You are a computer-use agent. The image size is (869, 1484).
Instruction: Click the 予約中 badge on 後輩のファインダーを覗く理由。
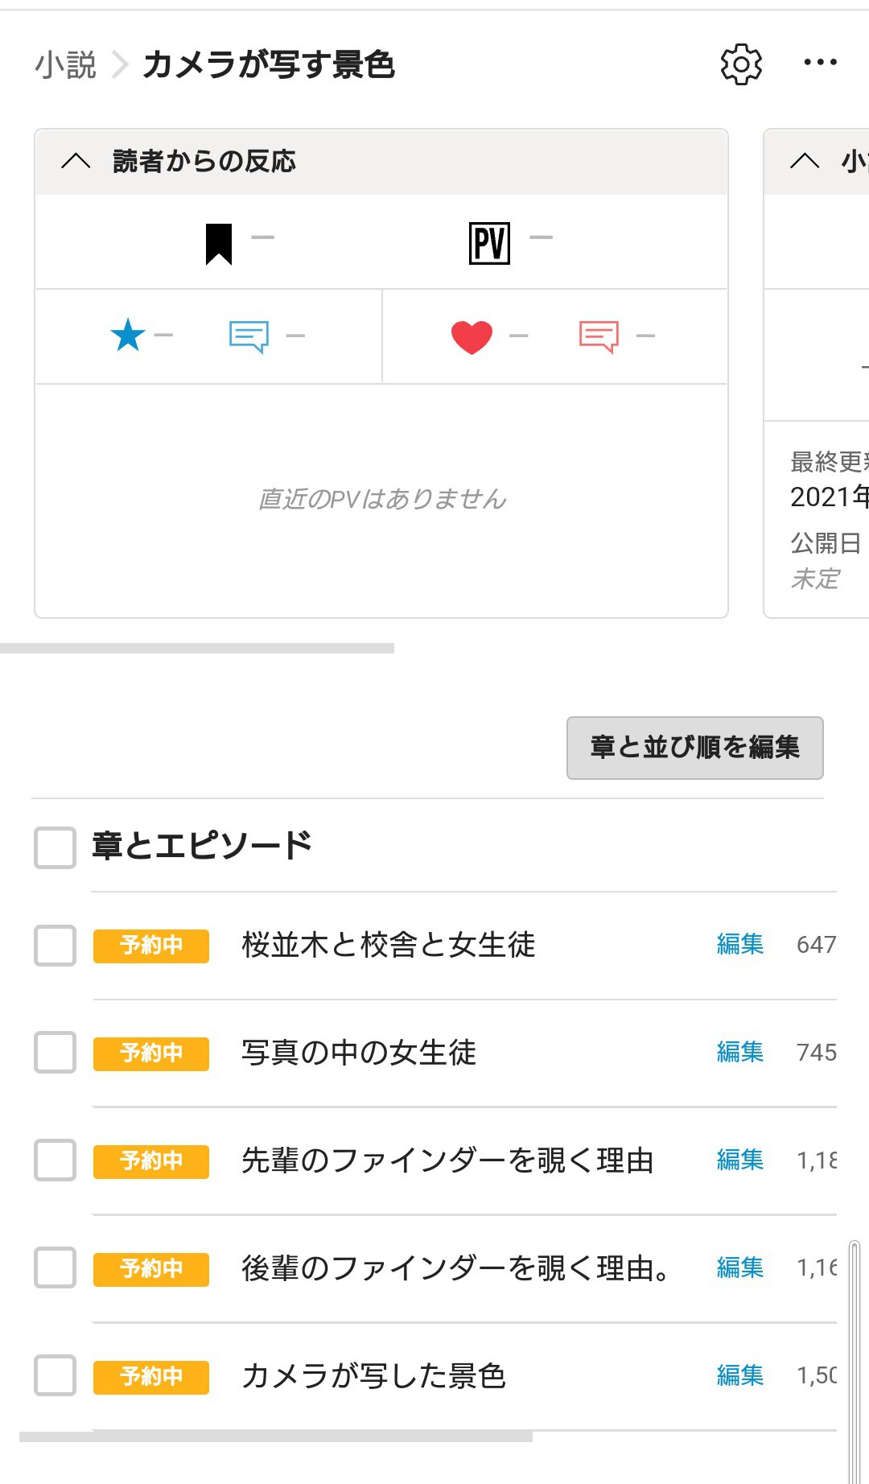151,1269
